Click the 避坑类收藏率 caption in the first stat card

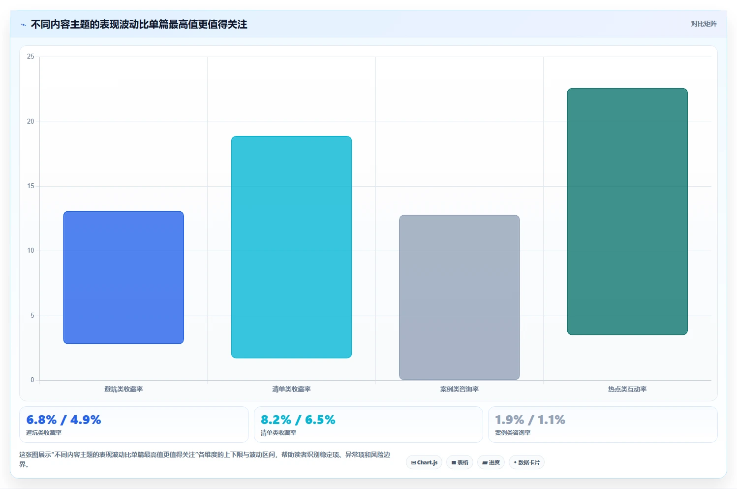pos(44,433)
